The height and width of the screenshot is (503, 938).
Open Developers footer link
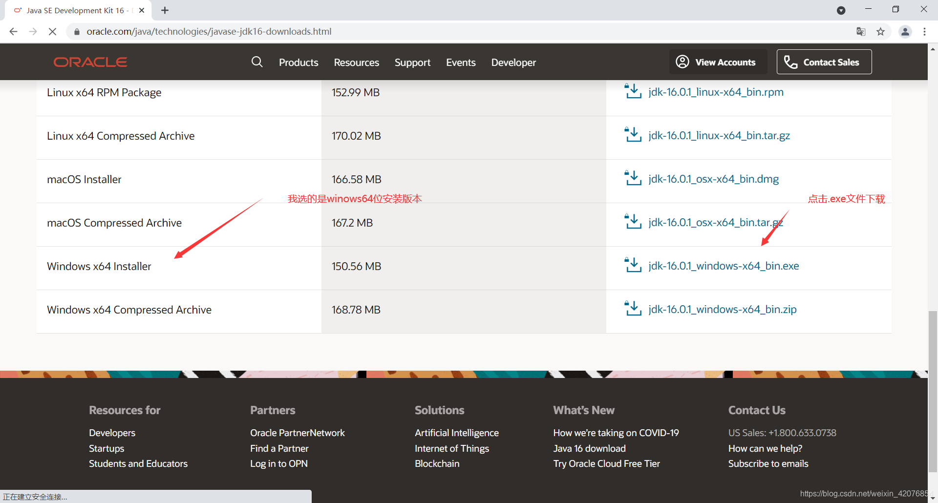click(x=112, y=433)
